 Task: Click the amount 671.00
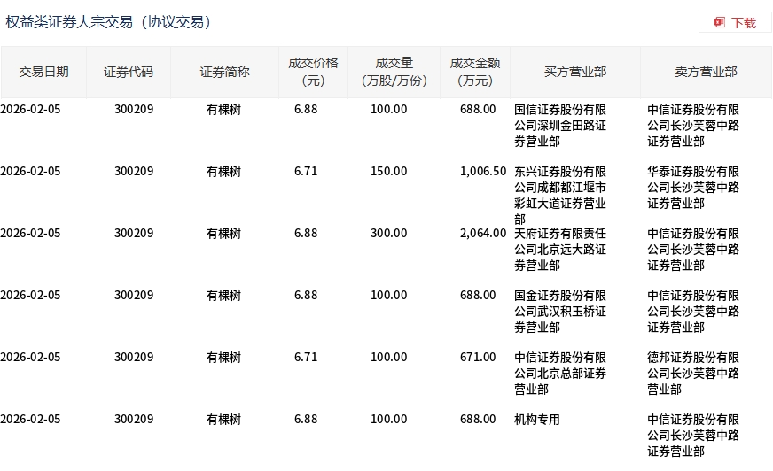coord(478,358)
